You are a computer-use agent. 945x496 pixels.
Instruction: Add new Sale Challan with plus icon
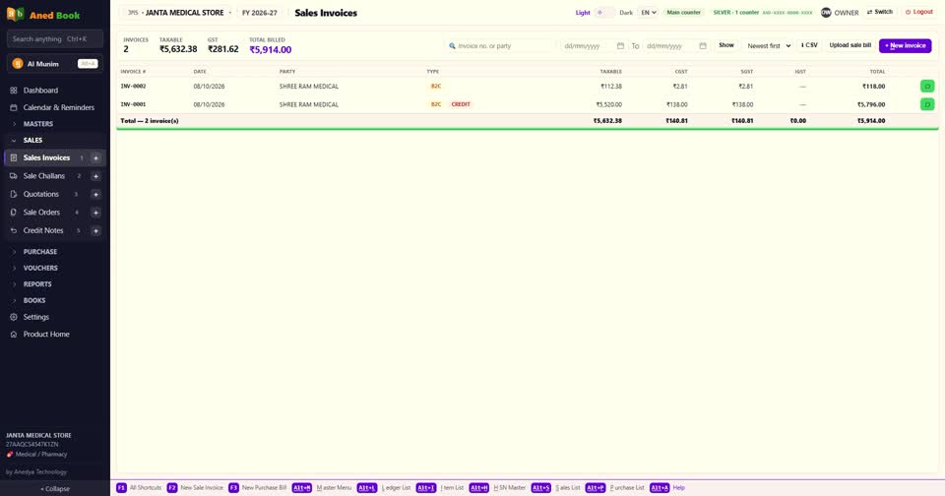click(95, 176)
